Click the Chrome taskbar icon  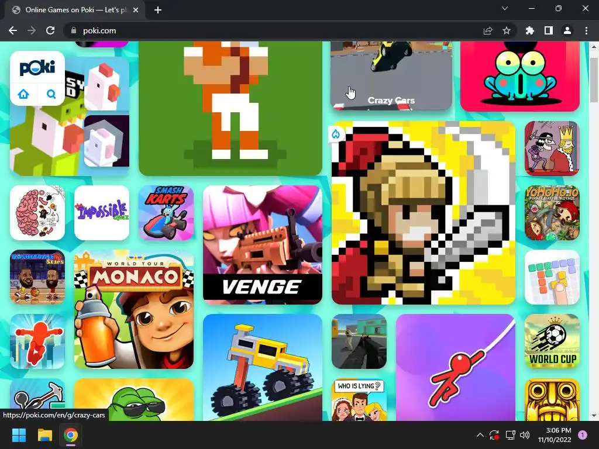pos(71,435)
